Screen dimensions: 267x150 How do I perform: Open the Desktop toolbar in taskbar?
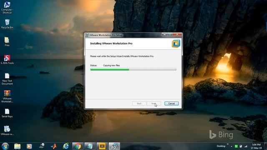point(221,146)
